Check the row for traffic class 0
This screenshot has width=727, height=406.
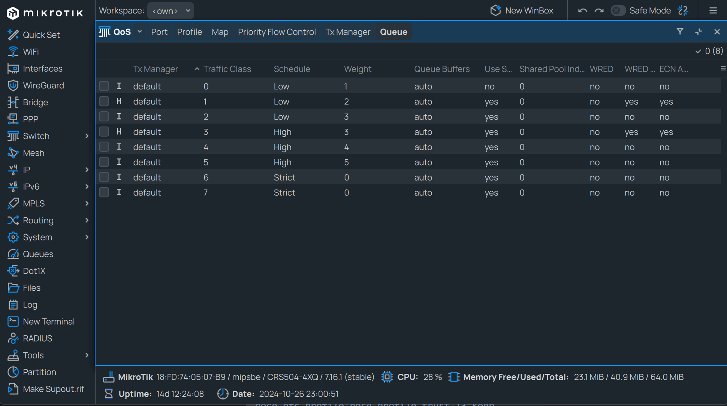coord(104,86)
